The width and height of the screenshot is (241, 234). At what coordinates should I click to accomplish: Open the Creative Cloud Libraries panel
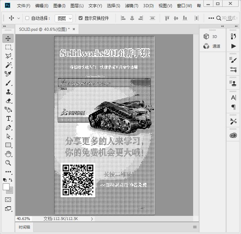pos(233,135)
